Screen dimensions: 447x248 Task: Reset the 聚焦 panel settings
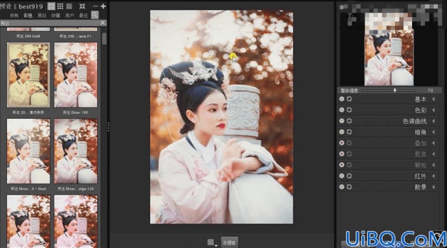pos(349,154)
